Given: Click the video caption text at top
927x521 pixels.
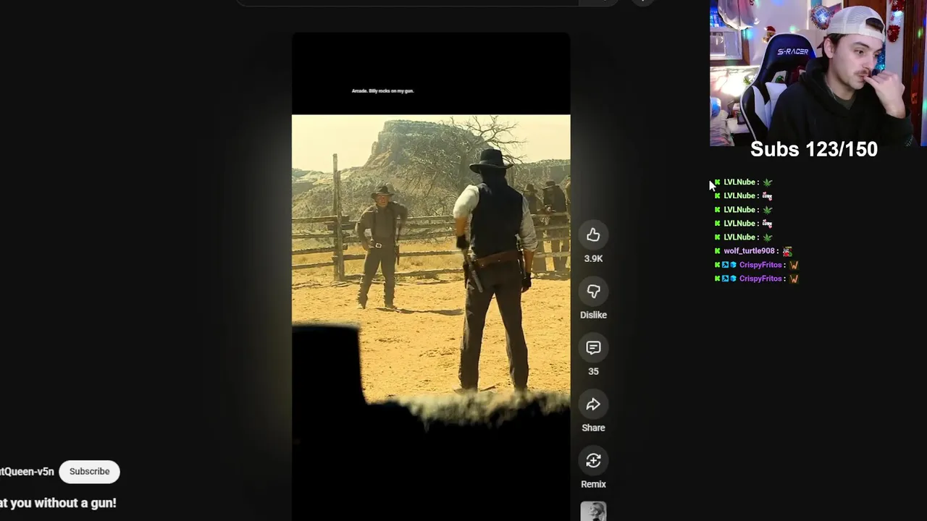Looking at the screenshot, I should tap(382, 91).
